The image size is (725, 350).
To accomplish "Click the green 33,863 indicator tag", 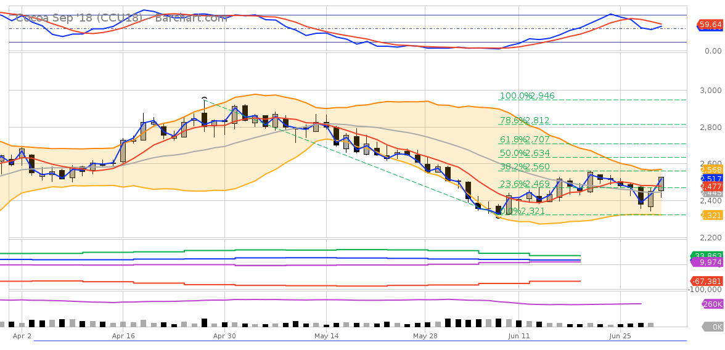I will pos(708,255).
